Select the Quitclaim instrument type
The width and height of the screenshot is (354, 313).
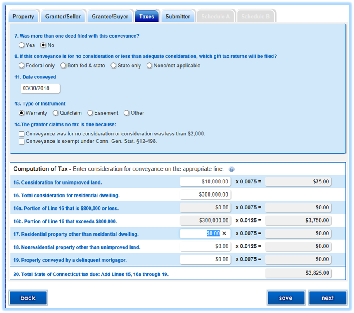point(55,113)
